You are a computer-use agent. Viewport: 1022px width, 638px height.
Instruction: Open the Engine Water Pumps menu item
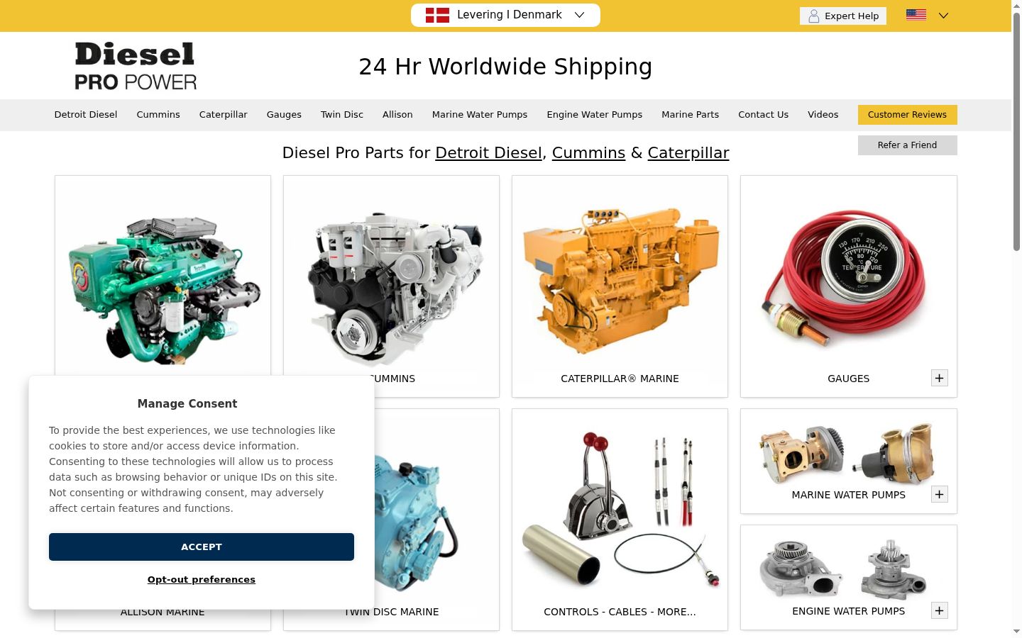point(595,114)
